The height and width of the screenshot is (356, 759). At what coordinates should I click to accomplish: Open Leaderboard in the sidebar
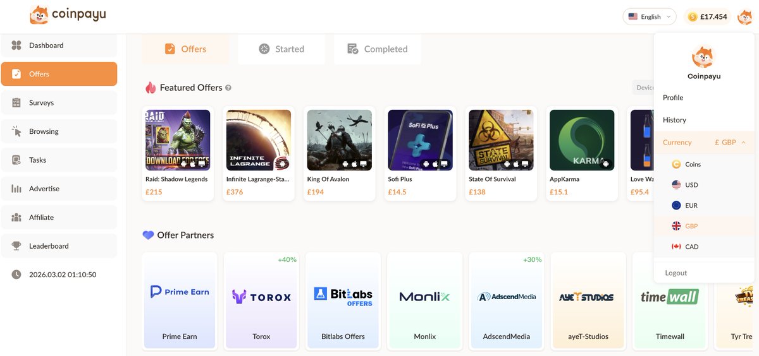pos(59,246)
